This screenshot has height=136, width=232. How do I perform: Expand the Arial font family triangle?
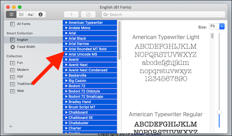[66, 33]
